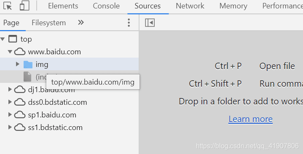303x154 pixels.
Task: Follow the Learn more link
Action: (251, 119)
